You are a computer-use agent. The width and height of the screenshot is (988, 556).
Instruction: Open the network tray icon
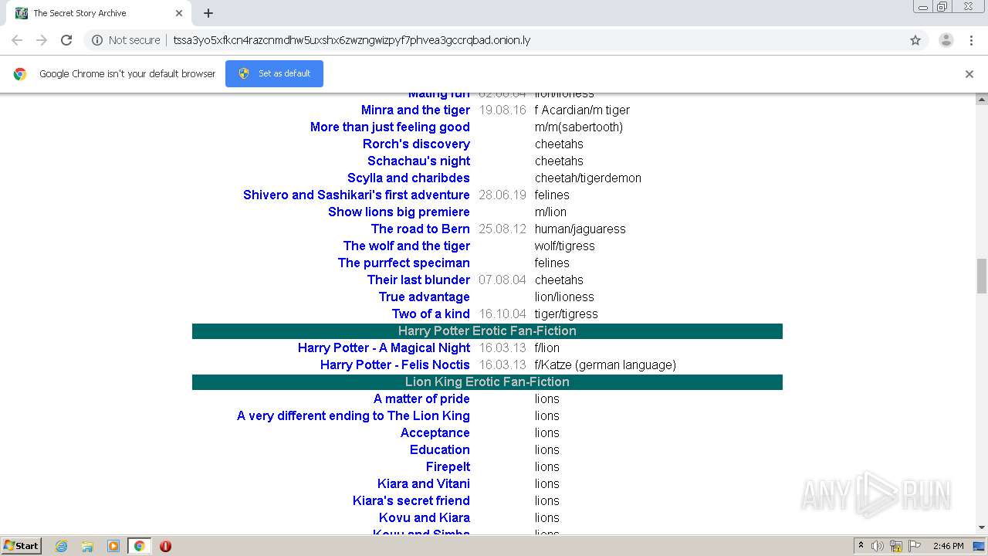896,546
